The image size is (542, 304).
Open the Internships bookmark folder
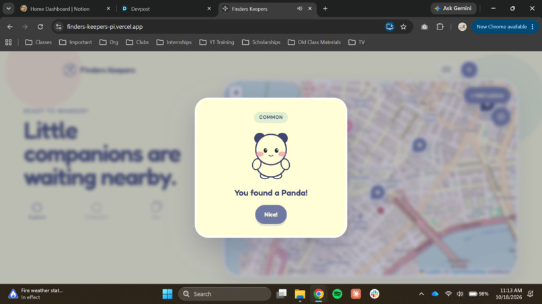tap(174, 42)
